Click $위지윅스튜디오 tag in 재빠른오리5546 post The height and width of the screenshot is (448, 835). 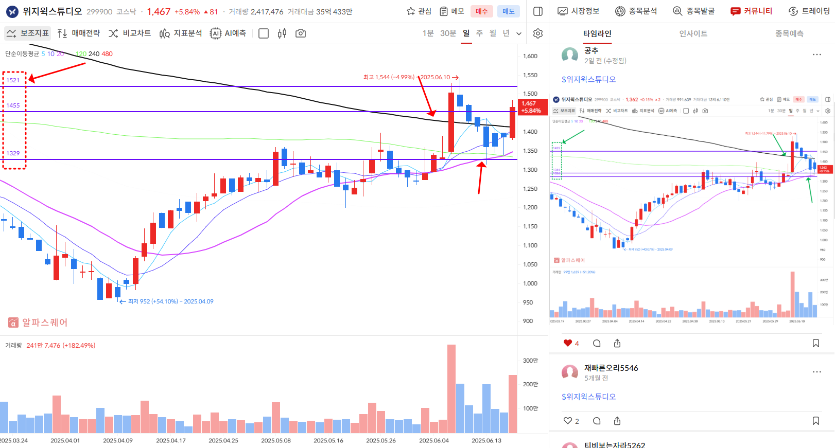pyautogui.click(x=588, y=397)
